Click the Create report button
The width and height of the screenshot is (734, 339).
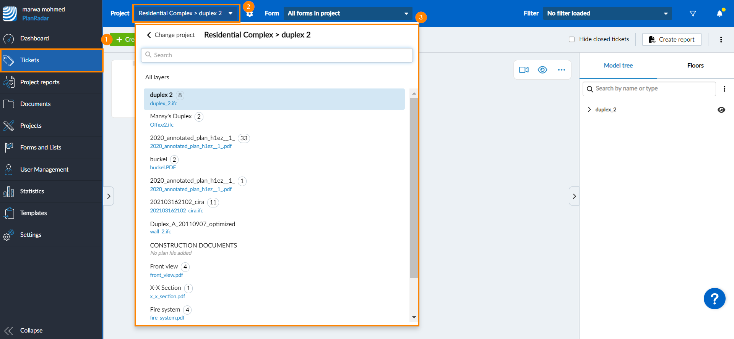coord(672,39)
